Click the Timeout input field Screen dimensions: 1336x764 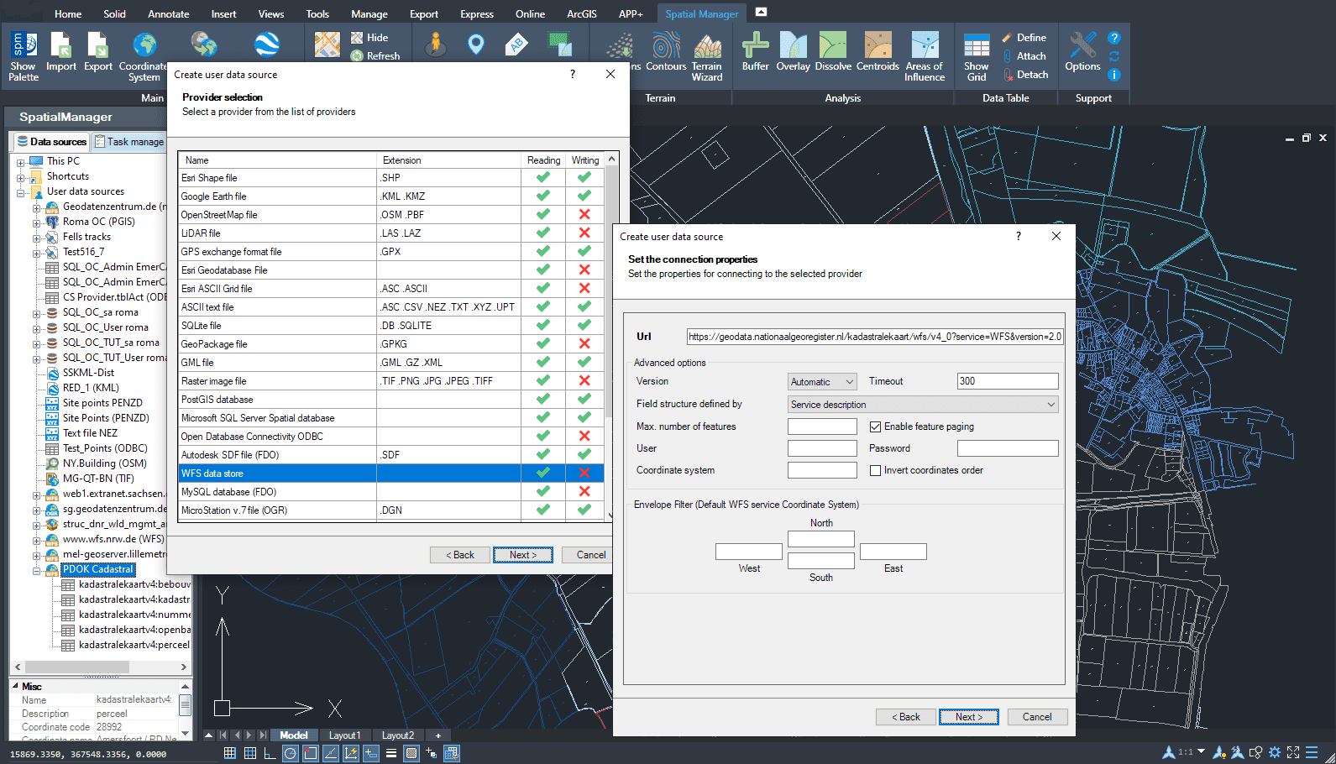tap(1007, 381)
